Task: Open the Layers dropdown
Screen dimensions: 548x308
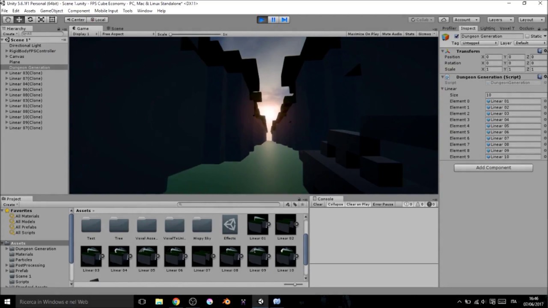Action: (x=500, y=20)
